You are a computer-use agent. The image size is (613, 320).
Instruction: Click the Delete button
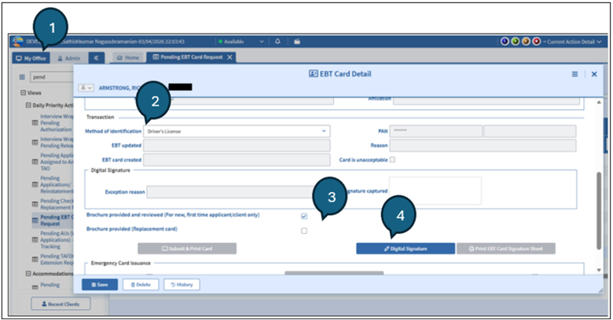tap(141, 285)
